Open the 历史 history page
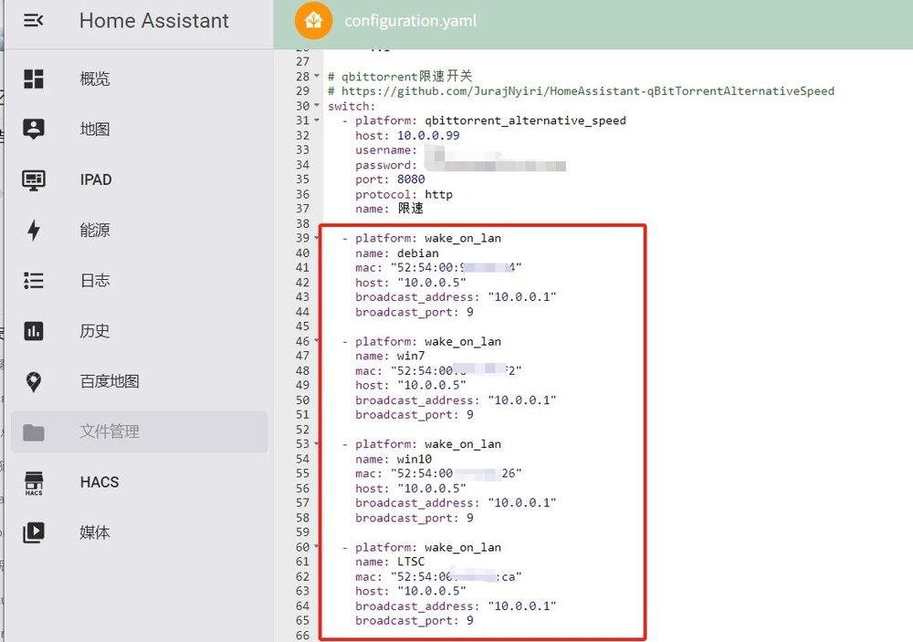This screenshot has width=913, height=642. 139,331
